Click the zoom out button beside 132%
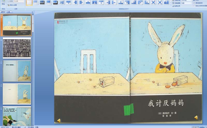 click(205, 127)
